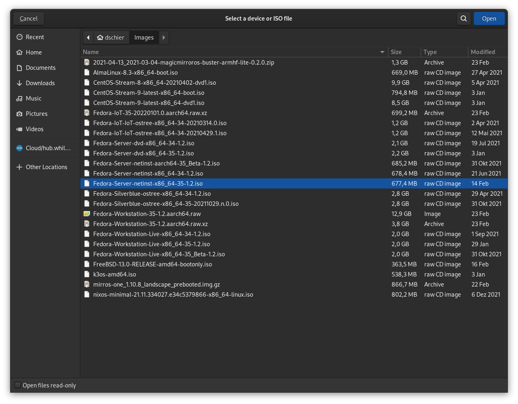Click the file icon of FreeBSD-13.0 bootonly.iso
518x404 pixels.
86,264
